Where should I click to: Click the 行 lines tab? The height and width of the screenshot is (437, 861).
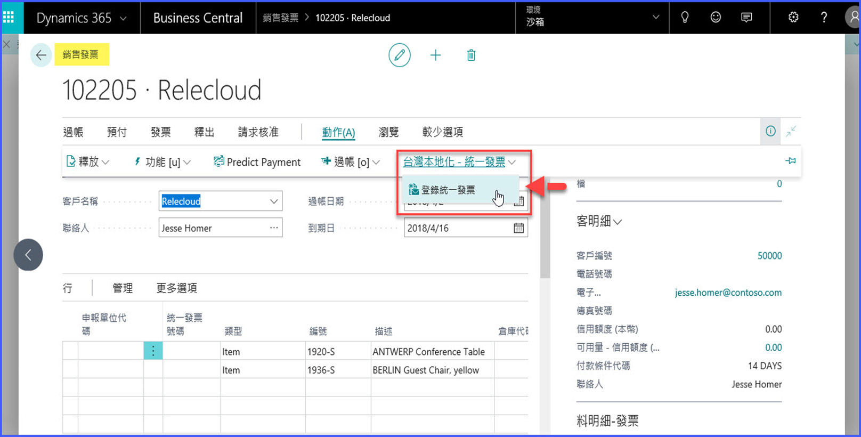click(68, 288)
